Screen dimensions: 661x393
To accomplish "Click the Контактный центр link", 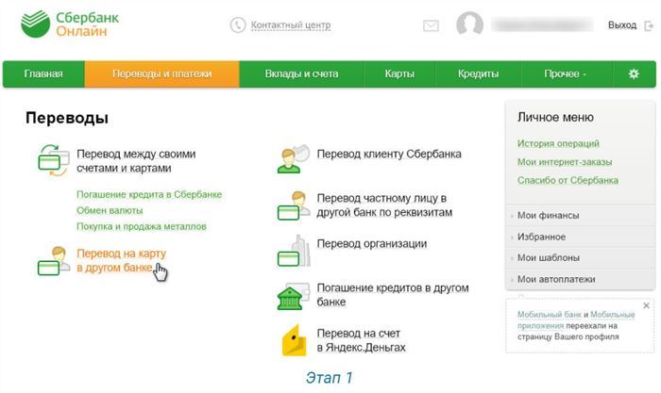I will (291, 25).
